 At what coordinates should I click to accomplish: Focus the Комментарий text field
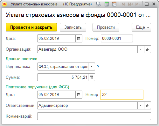pos(94,116)
